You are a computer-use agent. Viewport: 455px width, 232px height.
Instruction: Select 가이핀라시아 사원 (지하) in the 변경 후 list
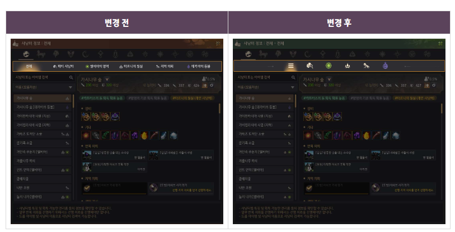coord(264,125)
